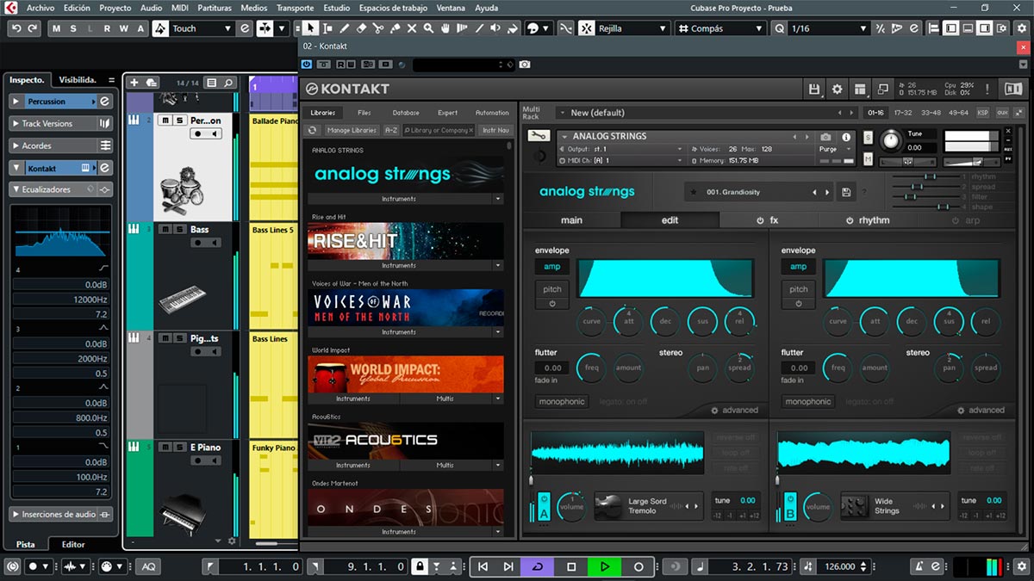Viewport: 1034px width, 581px height.
Task: Select the Object Selection arrow tool
Action: (311, 28)
